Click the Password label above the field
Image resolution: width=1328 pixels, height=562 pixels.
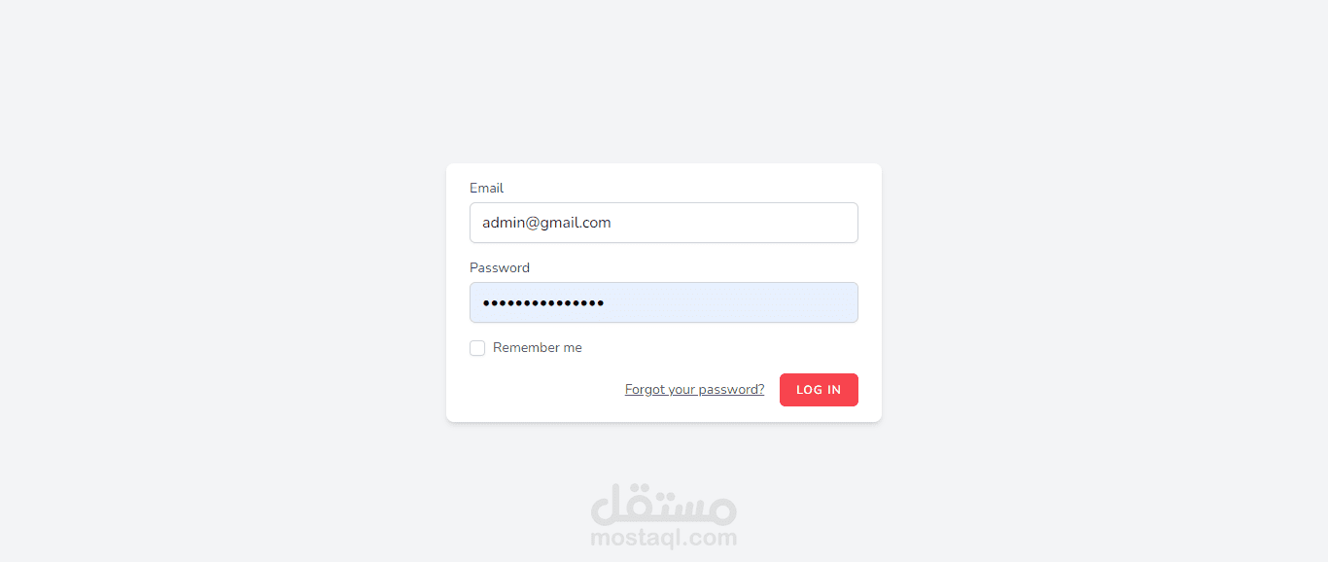pos(500,268)
